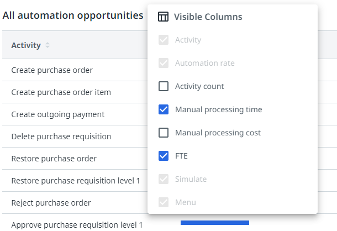This screenshot has width=337, height=231.
Task: Uncheck the FTE column checkbox
Action: (x=164, y=156)
